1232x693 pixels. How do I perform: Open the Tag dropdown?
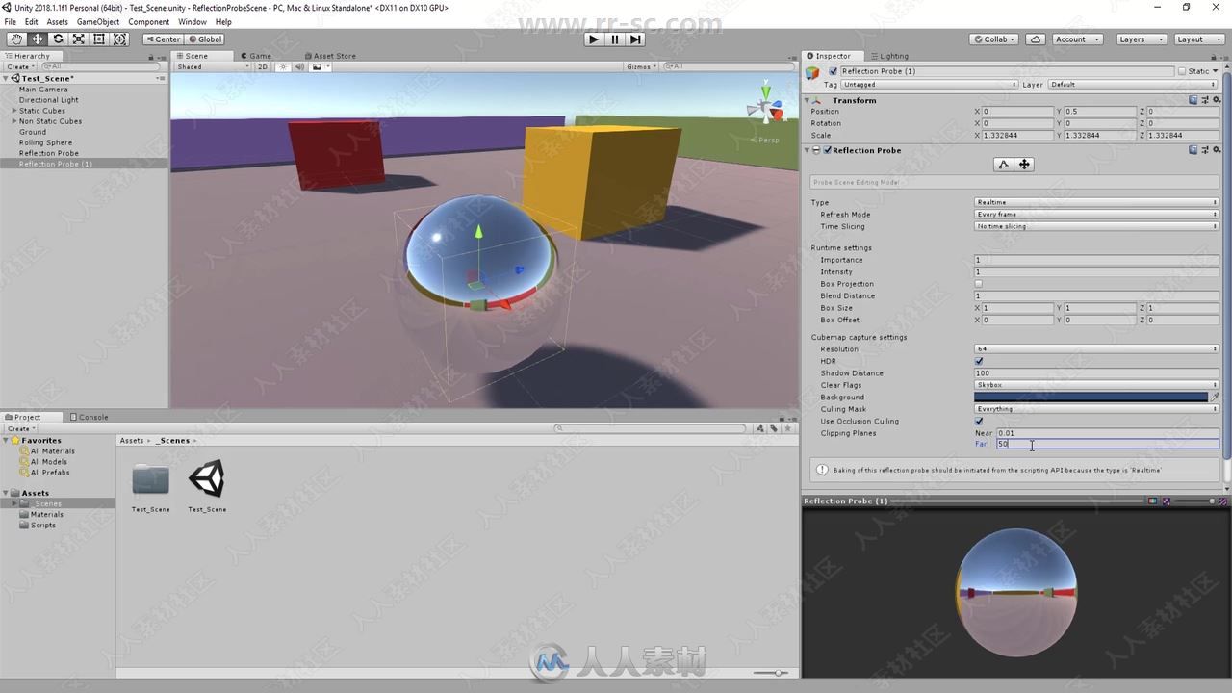coord(930,85)
